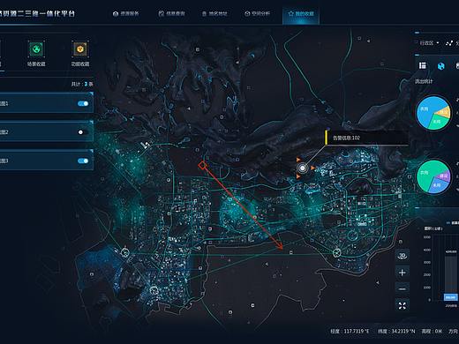Switch to the 空间分析 tab
Screen dimensions: 459x344
tap(257, 13)
